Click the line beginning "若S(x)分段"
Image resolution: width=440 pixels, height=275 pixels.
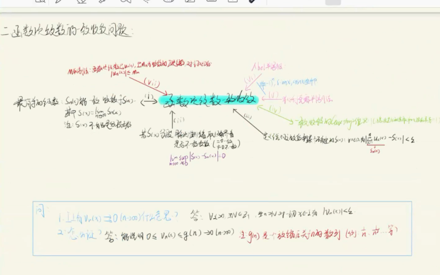coord(187,134)
